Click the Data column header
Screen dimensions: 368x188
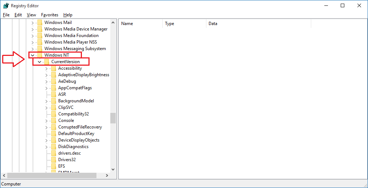259,24
